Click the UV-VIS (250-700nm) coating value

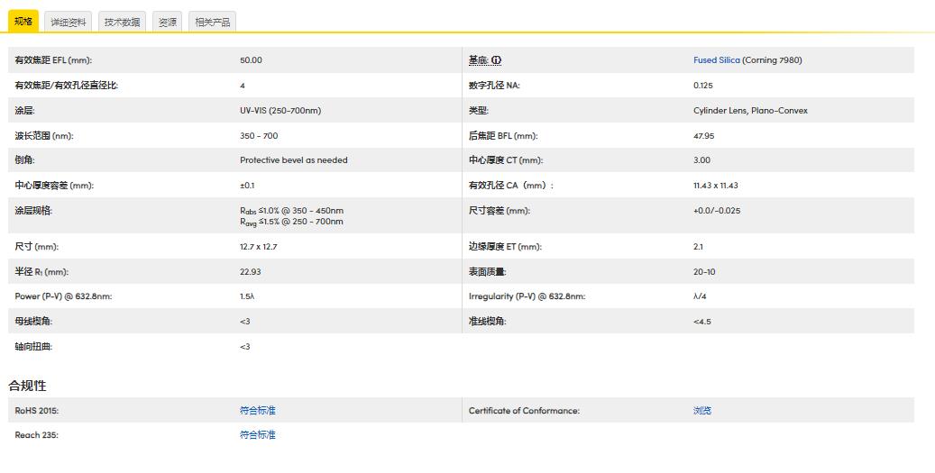click(280, 111)
